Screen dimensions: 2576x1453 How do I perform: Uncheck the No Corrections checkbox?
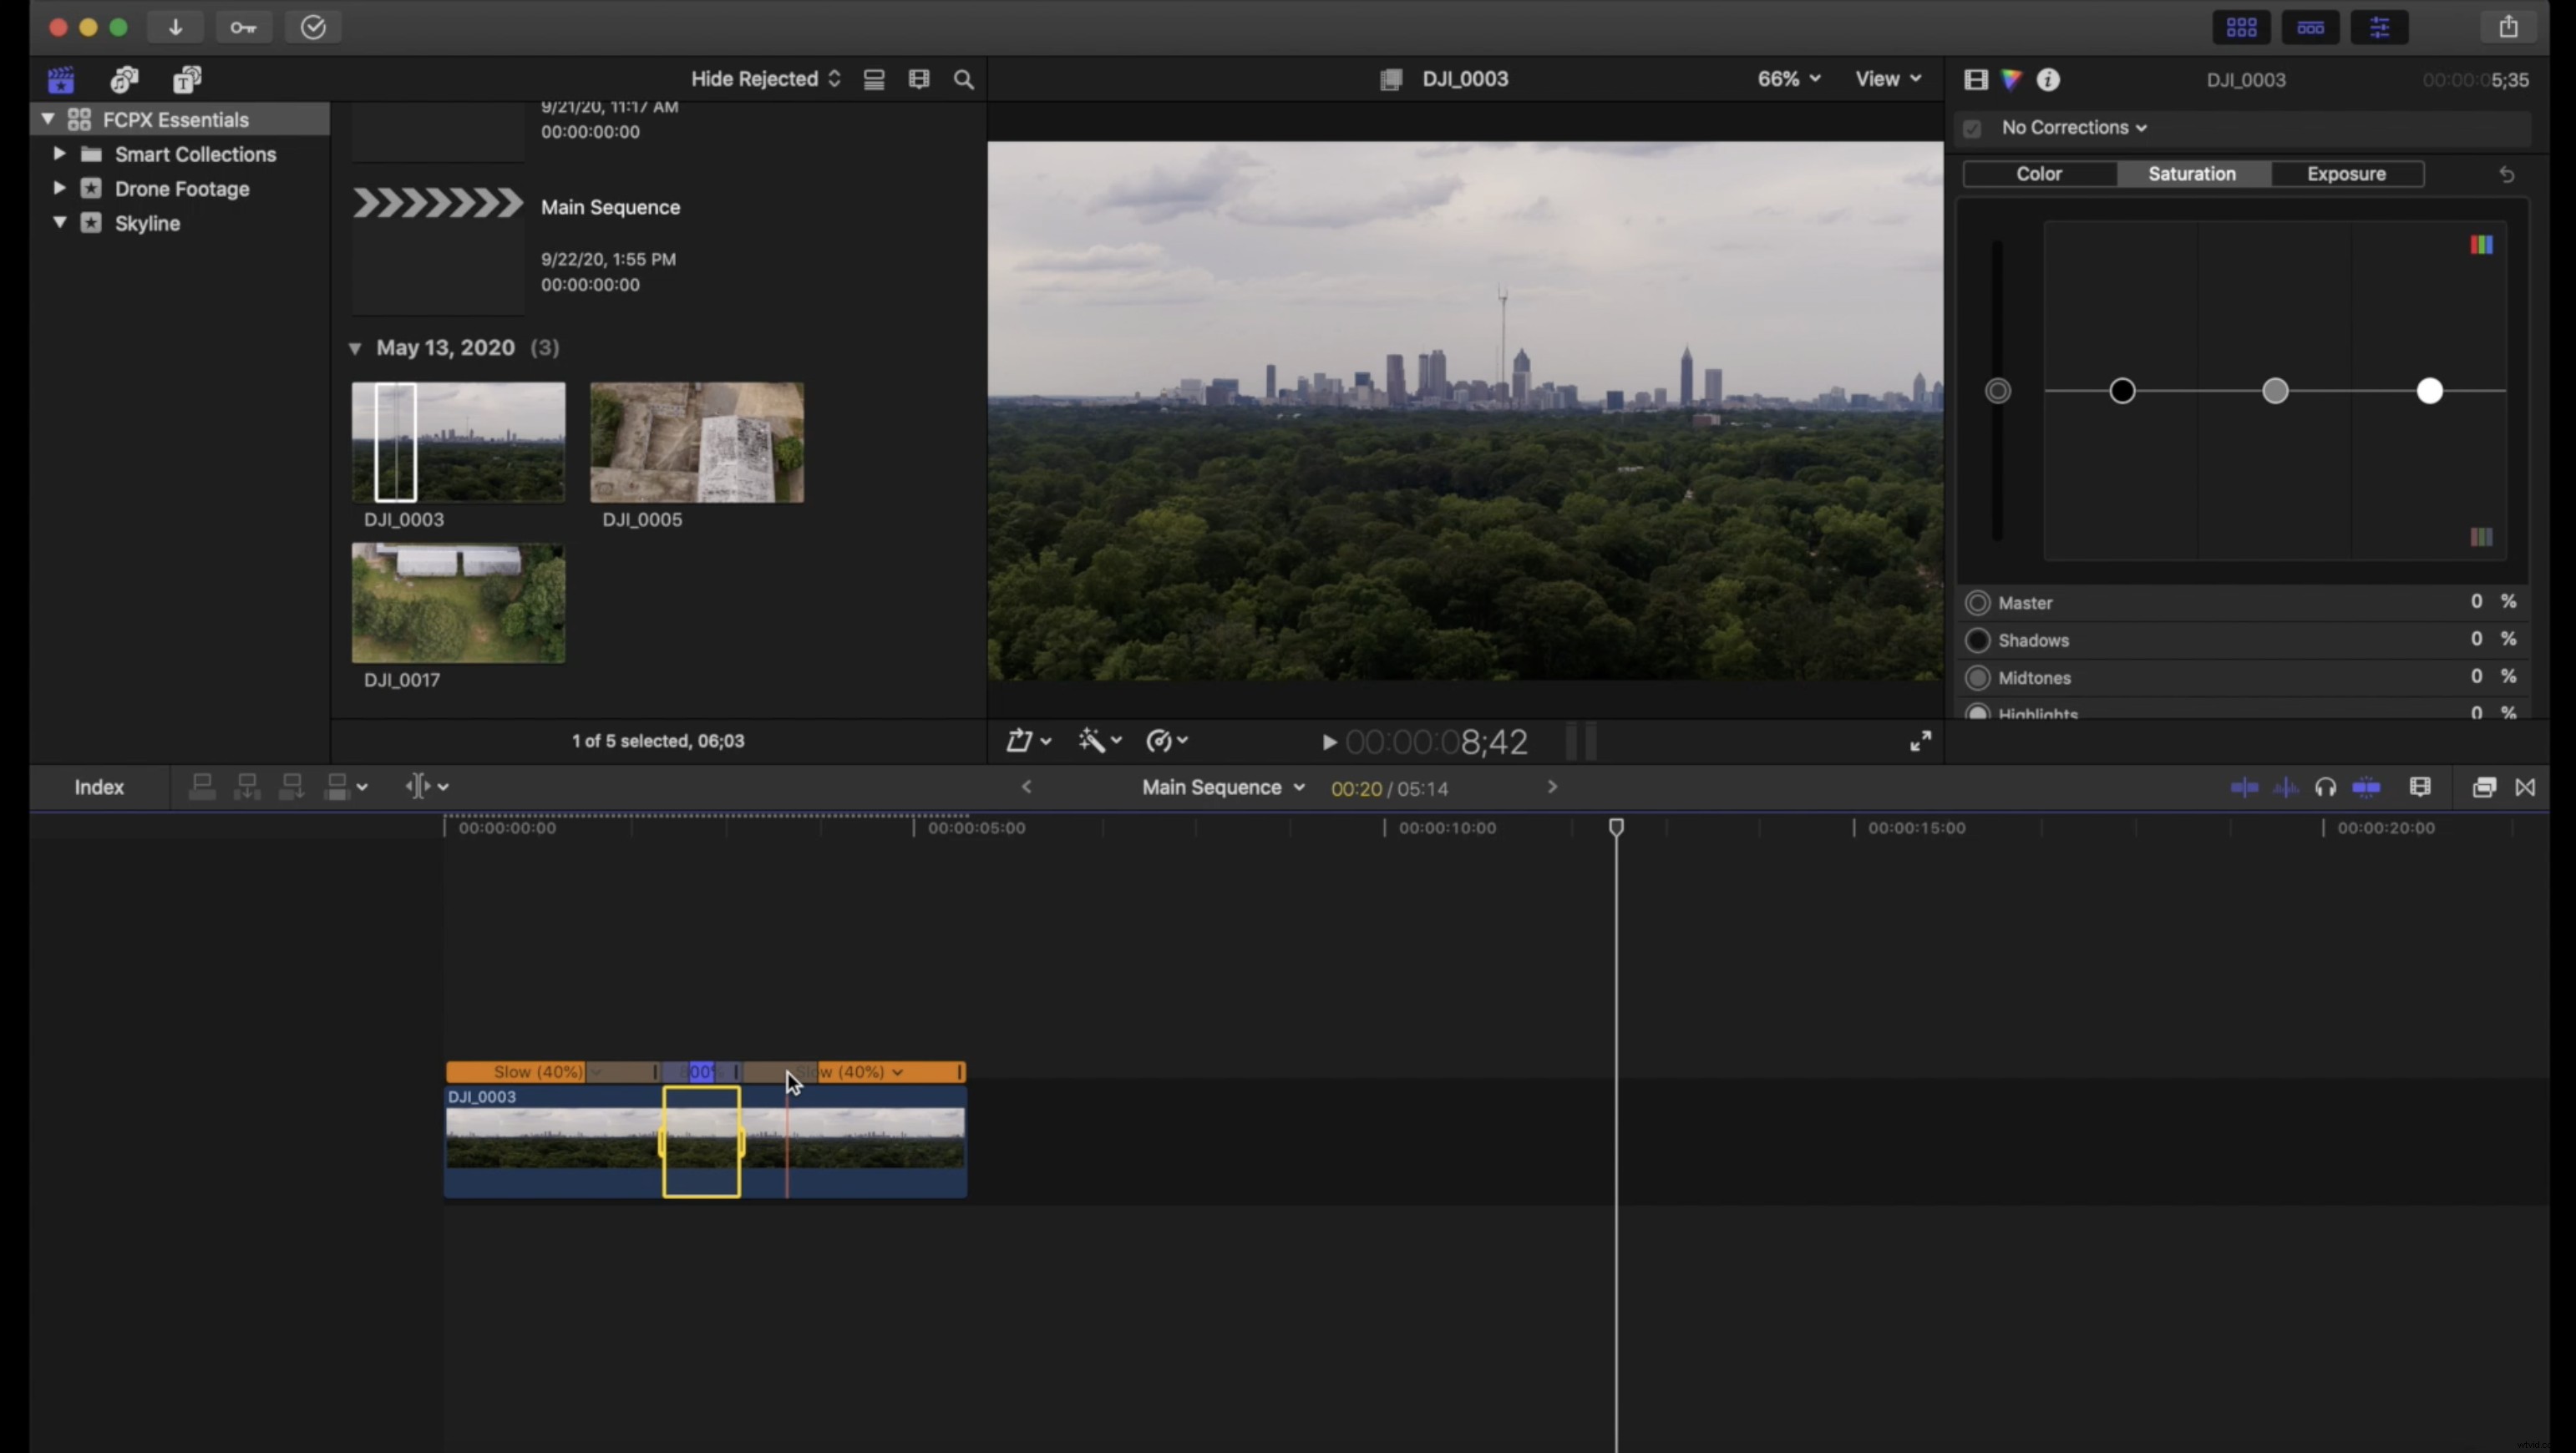coord(1972,128)
